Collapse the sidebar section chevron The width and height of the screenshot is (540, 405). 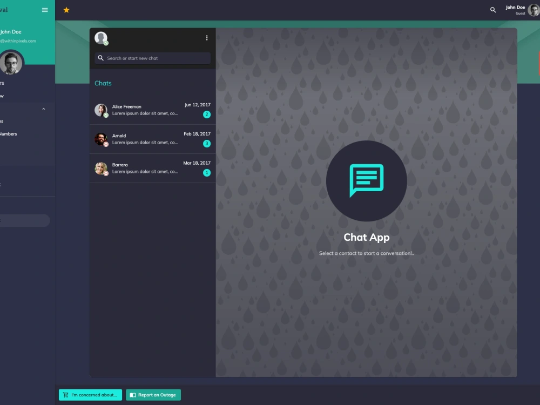43,109
